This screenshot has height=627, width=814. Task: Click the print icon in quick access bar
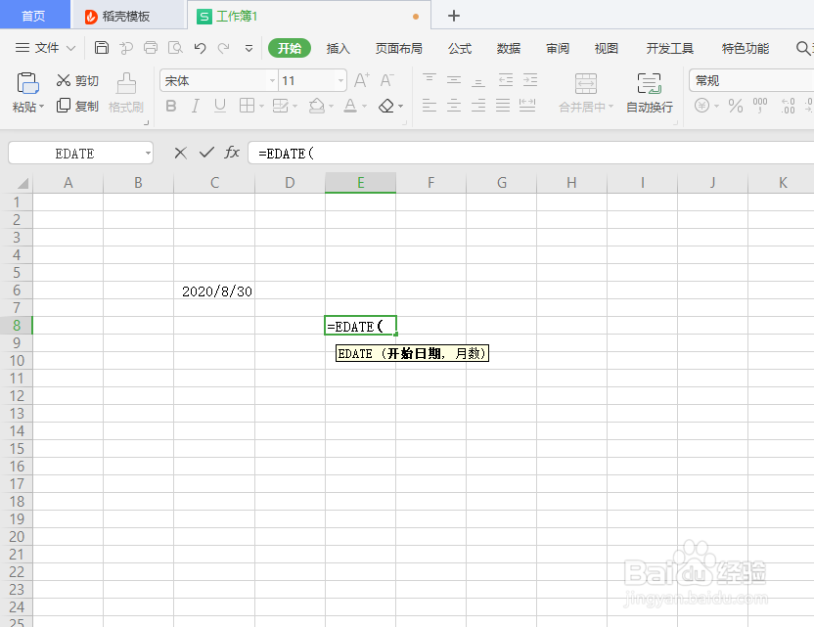[151, 47]
